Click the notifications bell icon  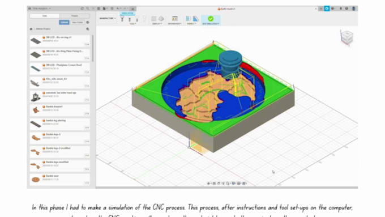341,8
